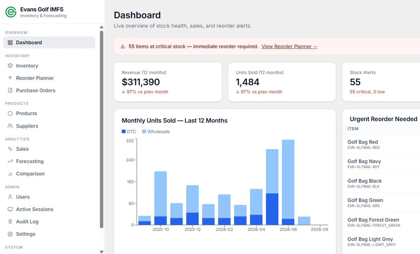Image resolution: width=420 pixels, height=254 pixels.
Task: Click the Inventory cube icon
Action: (10, 66)
